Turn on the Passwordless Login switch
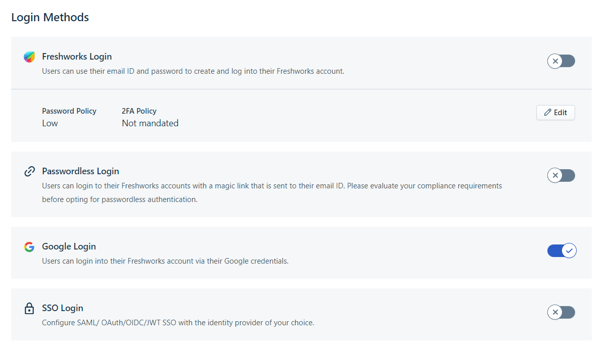The image size is (609, 351). tap(561, 176)
